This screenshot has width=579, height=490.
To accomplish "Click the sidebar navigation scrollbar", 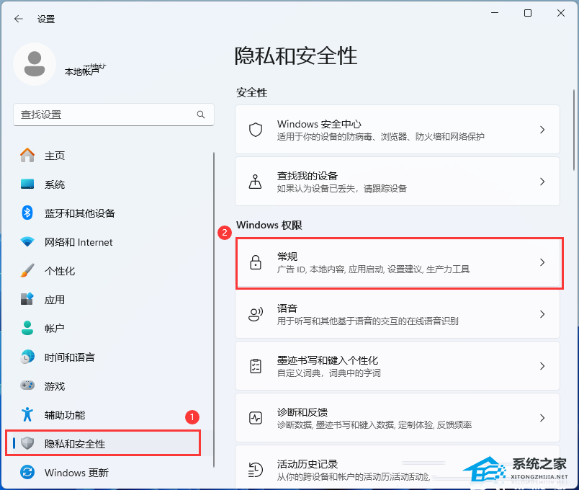I will [213, 310].
